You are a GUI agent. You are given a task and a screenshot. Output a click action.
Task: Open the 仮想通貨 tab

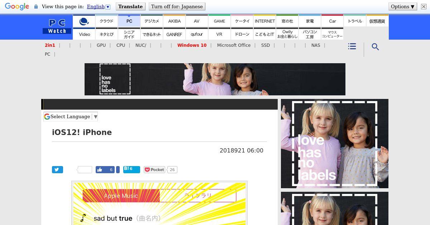point(377,21)
